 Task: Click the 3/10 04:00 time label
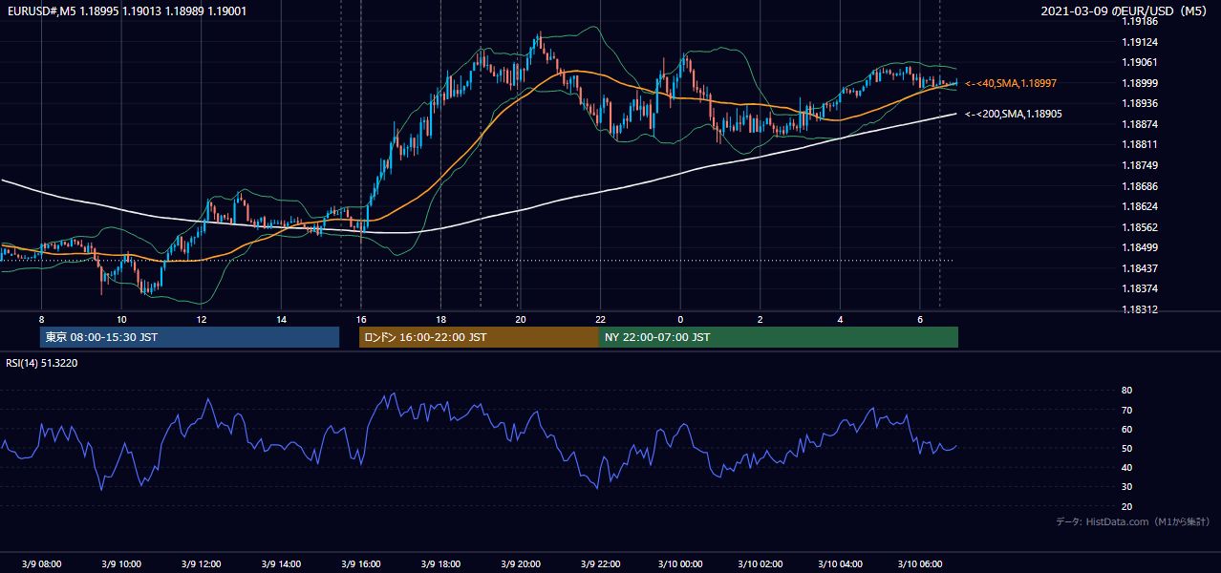pyautogui.click(x=840, y=564)
